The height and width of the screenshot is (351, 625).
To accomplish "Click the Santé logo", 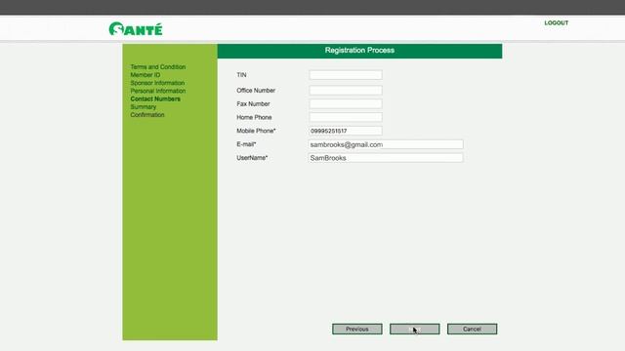I will [136, 29].
